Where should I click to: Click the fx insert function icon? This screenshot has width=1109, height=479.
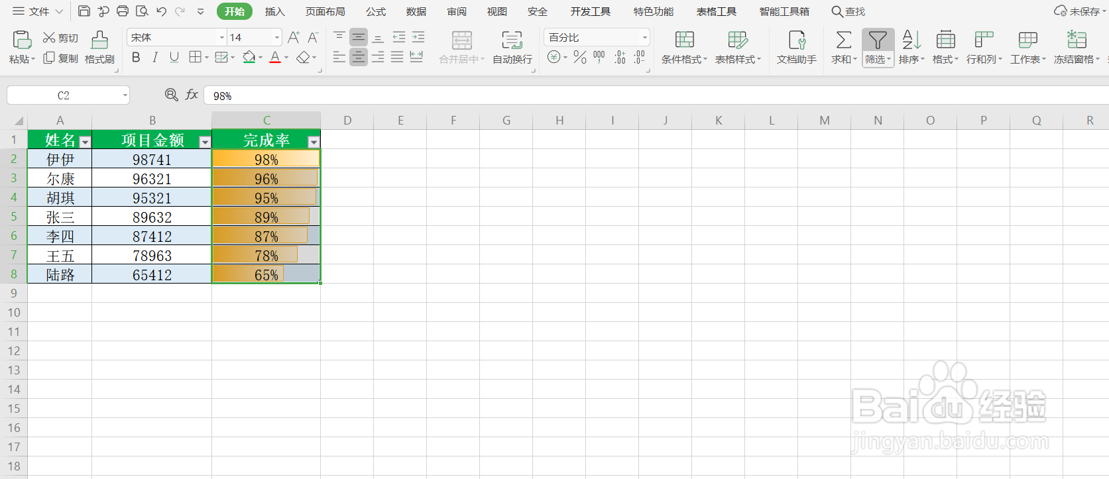coord(192,95)
